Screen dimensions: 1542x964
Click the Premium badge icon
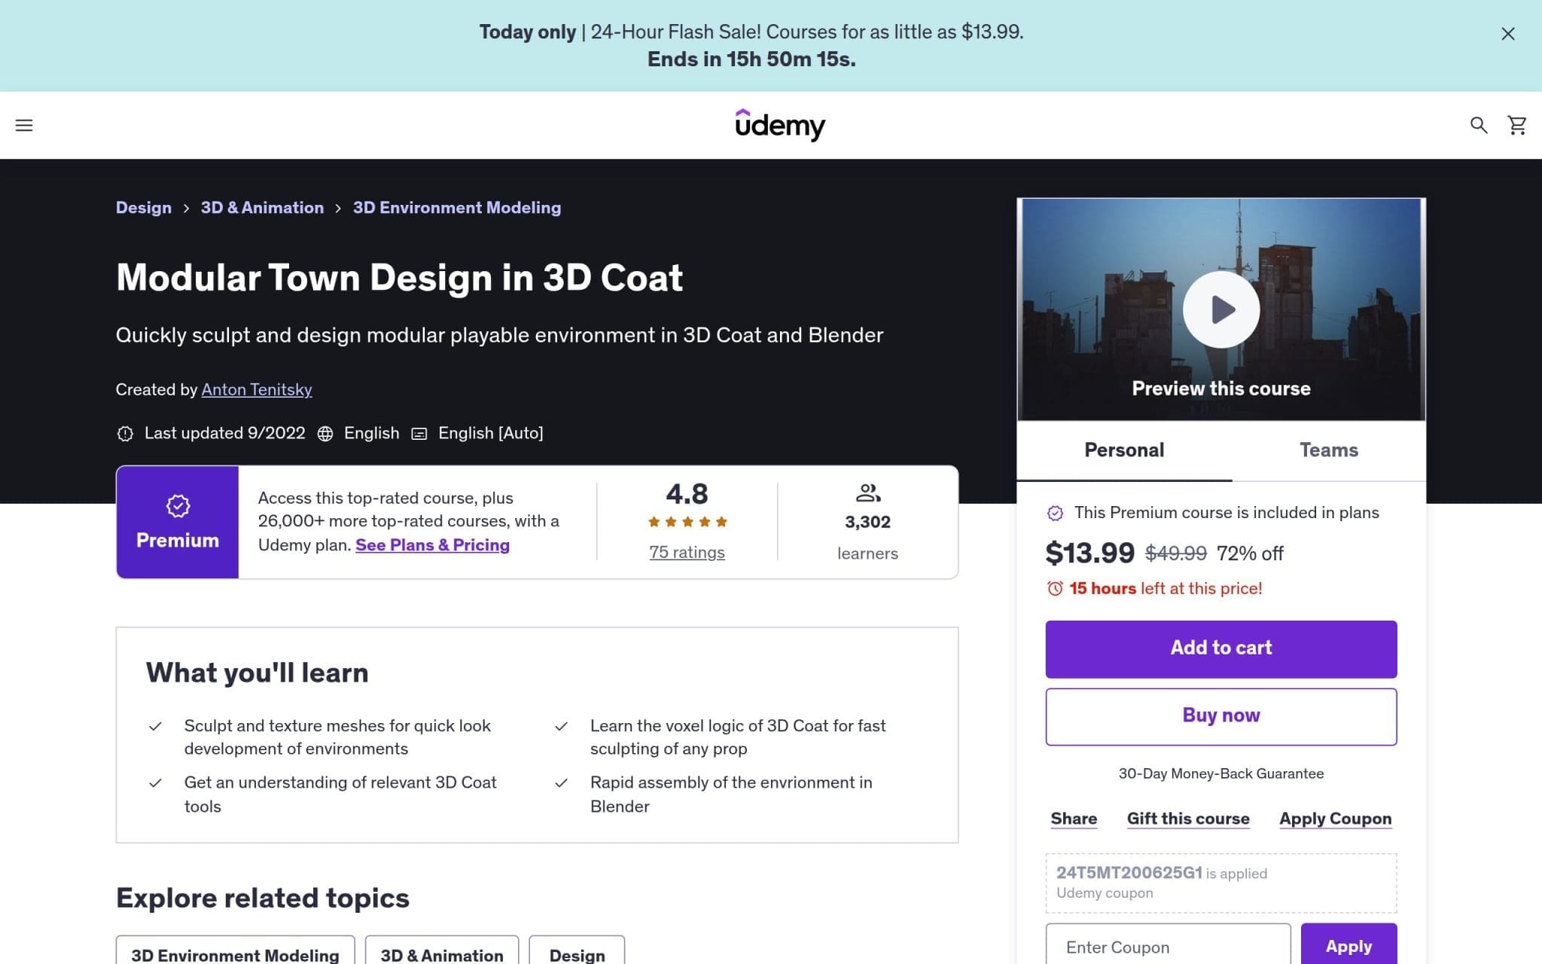tap(178, 506)
